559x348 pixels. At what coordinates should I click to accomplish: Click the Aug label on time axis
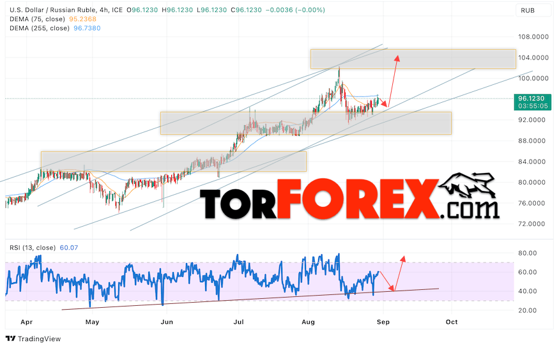(309, 322)
